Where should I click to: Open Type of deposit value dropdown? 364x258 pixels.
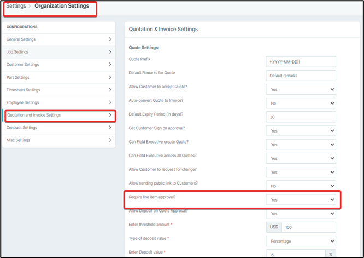(x=301, y=240)
